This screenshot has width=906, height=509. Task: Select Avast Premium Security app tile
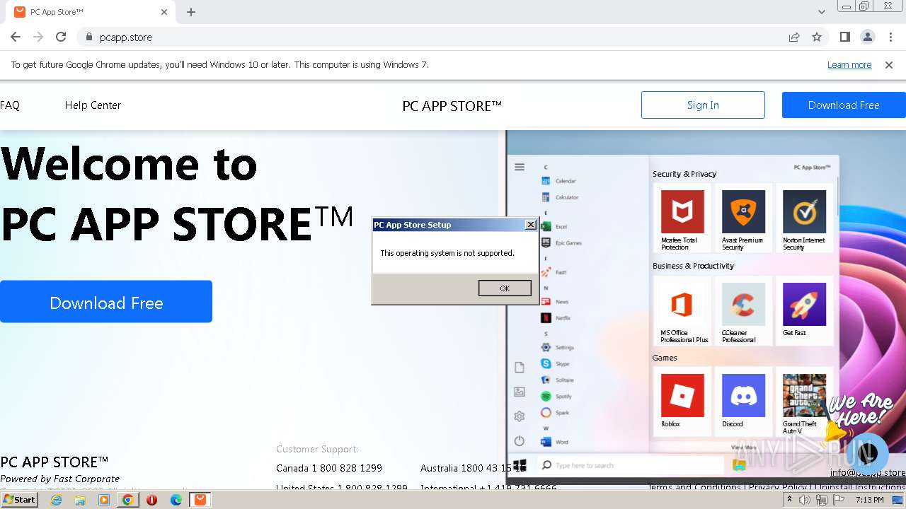743,218
